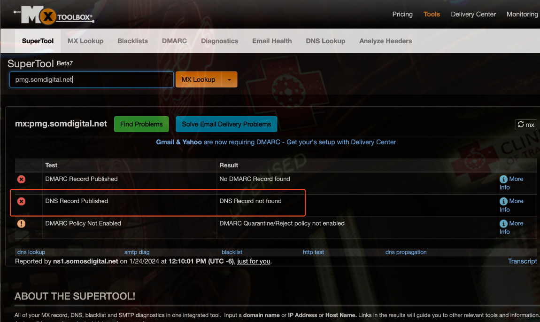The image size is (540, 322).
Task: Expand the MX Lookup dropdown arrow
Action: [229, 79]
